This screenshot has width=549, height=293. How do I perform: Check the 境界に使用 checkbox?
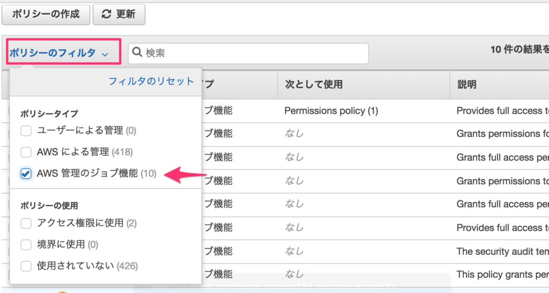(26, 244)
